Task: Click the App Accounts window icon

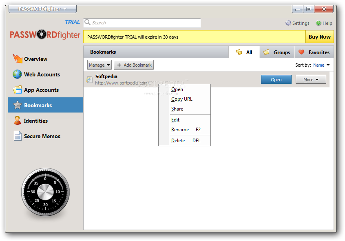Action: [x=17, y=90]
